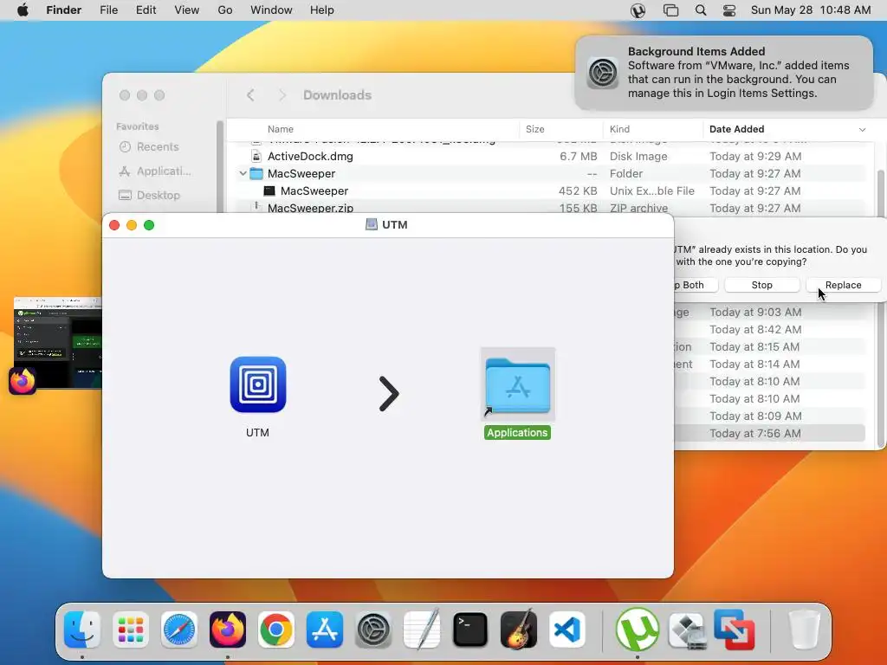Viewport: 887px width, 665px height.
Task: Open Launchpad from the Dock
Action: coord(131,629)
